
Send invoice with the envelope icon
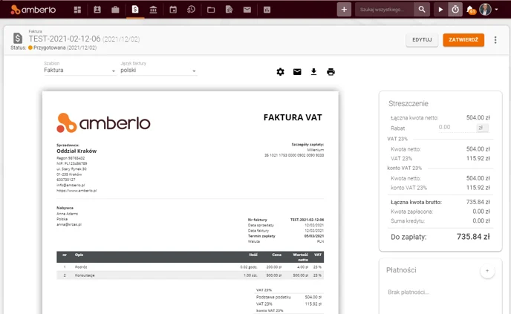(297, 72)
